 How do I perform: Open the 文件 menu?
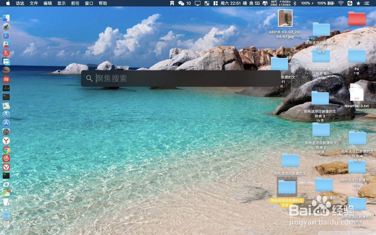34,3
